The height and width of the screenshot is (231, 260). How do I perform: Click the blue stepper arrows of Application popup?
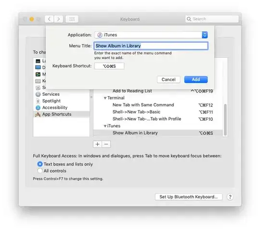coord(205,35)
